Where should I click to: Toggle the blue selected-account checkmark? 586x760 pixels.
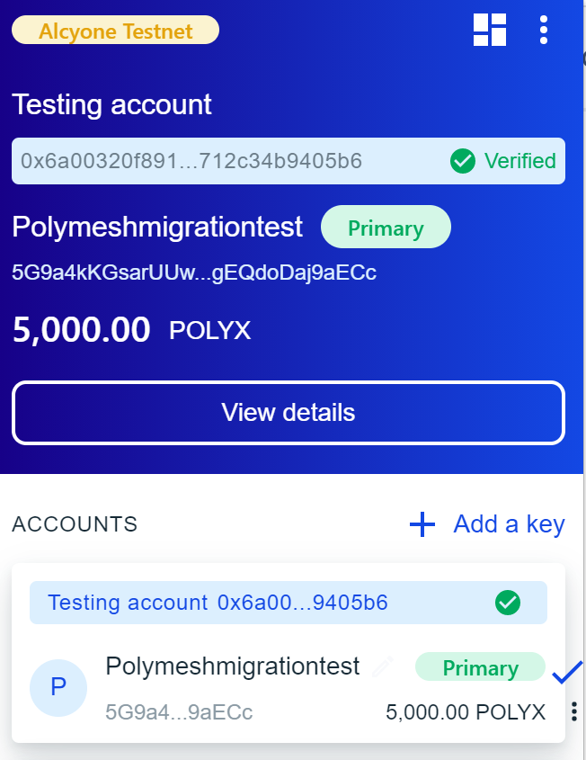tap(567, 673)
